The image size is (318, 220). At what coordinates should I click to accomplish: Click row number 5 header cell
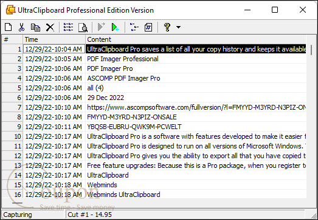coord(12,88)
